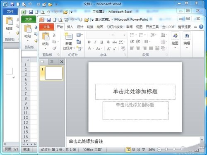This screenshot has width=207, height=155.
Task: Toggle Center alignment in the paragraph group
Action: coord(138,48)
